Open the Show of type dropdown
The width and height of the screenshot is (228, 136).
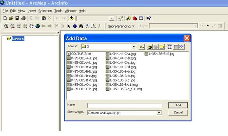159,113
